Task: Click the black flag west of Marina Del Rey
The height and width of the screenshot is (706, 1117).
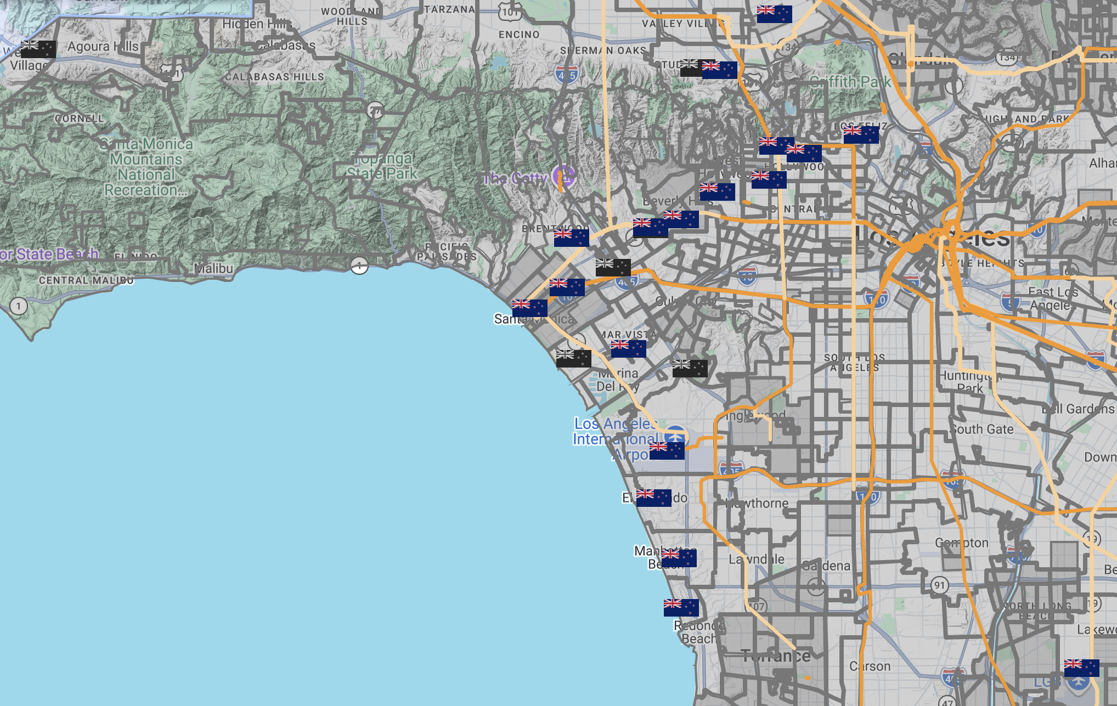Action: (573, 358)
